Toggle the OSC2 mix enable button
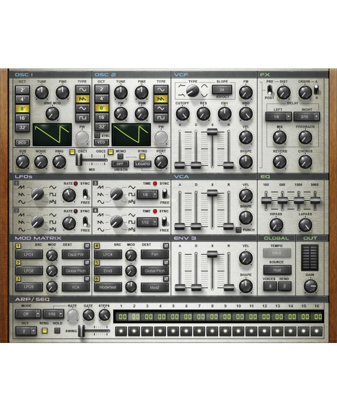This screenshot has width=337, height=412. [x=111, y=152]
